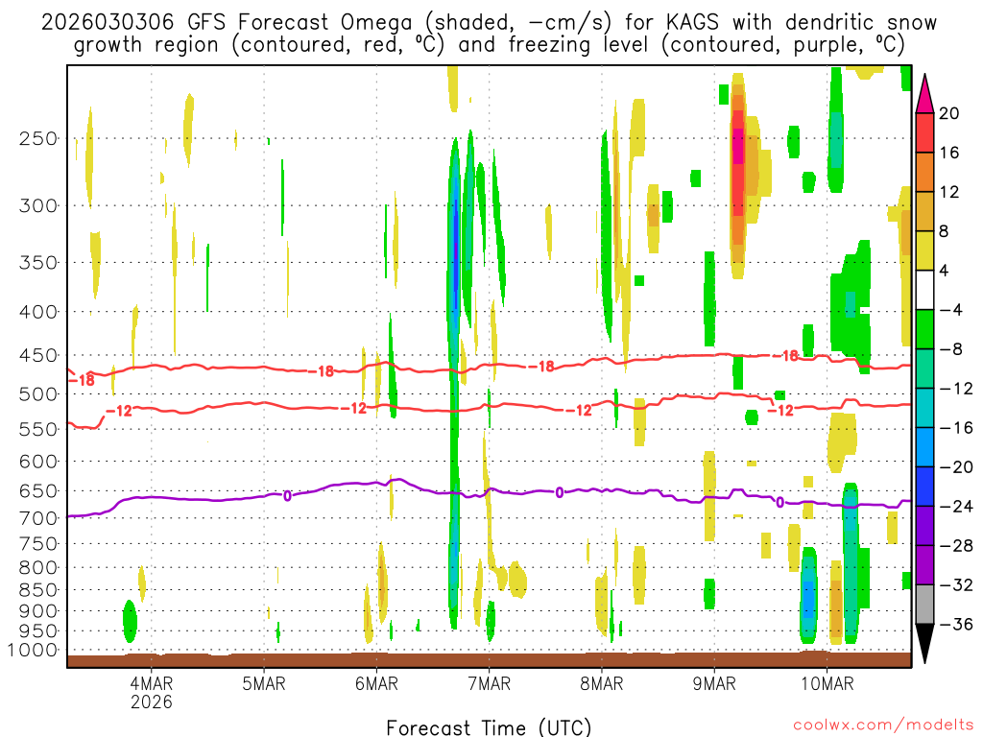This screenshot has height=737, width=983.
Task: Select the title line starting "growth region"
Action: (489, 45)
